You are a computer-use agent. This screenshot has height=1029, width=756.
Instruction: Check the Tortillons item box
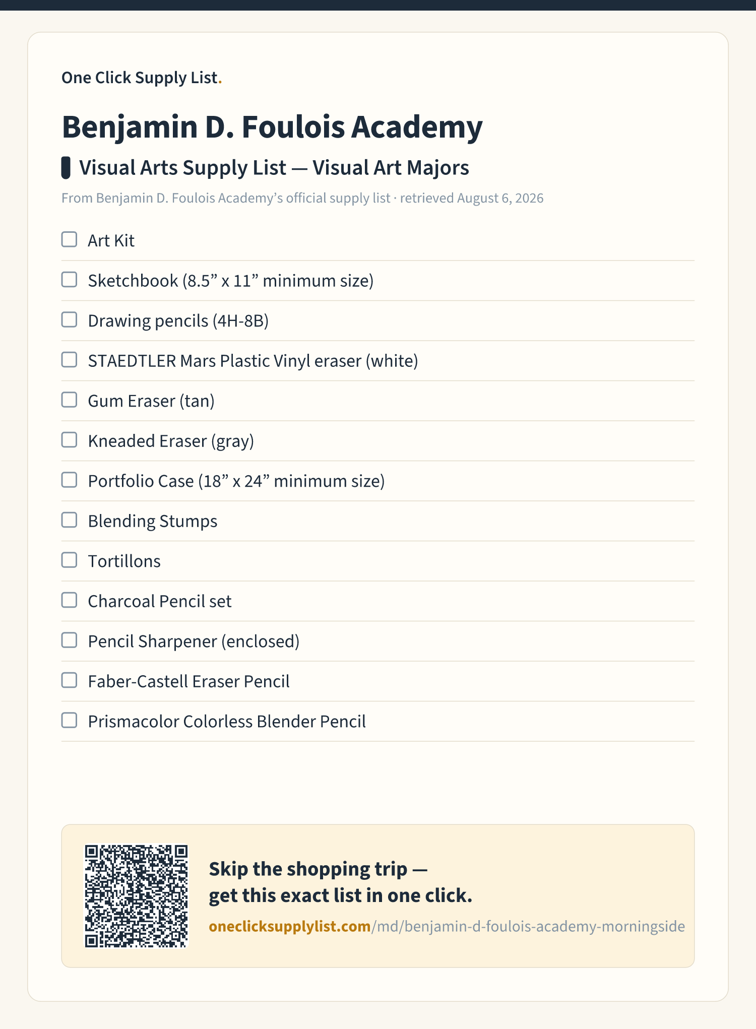(69, 560)
